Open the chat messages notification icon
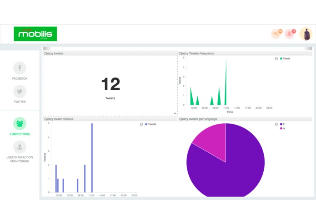The image size is (316, 224). (276, 34)
